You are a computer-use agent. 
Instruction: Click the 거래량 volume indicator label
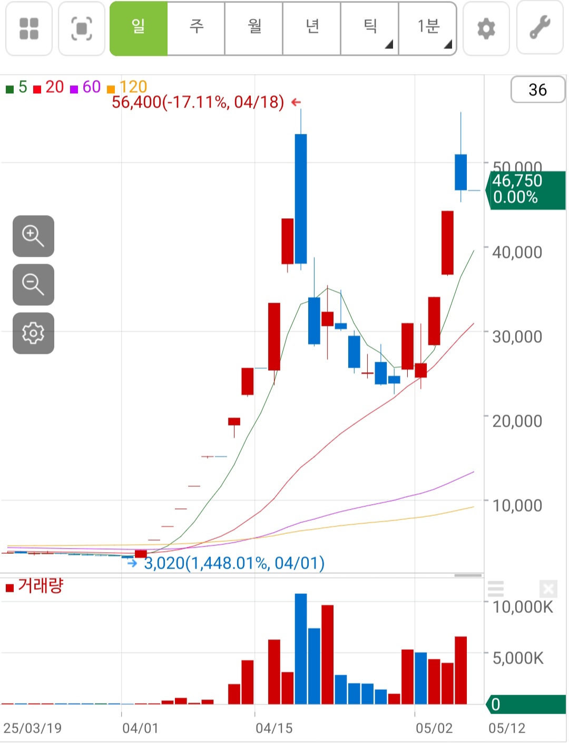coord(40,585)
